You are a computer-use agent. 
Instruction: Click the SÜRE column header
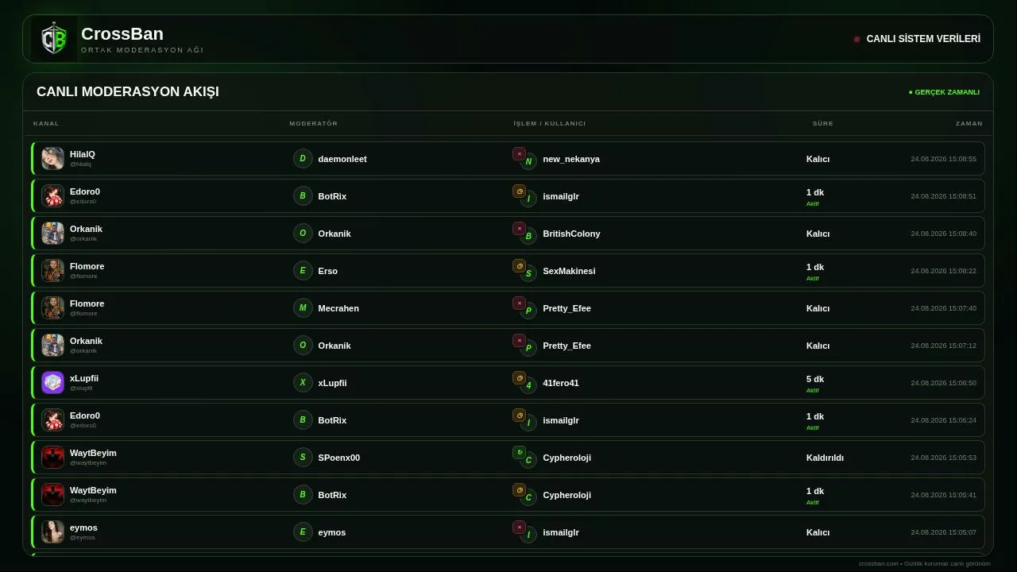(x=823, y=123)
